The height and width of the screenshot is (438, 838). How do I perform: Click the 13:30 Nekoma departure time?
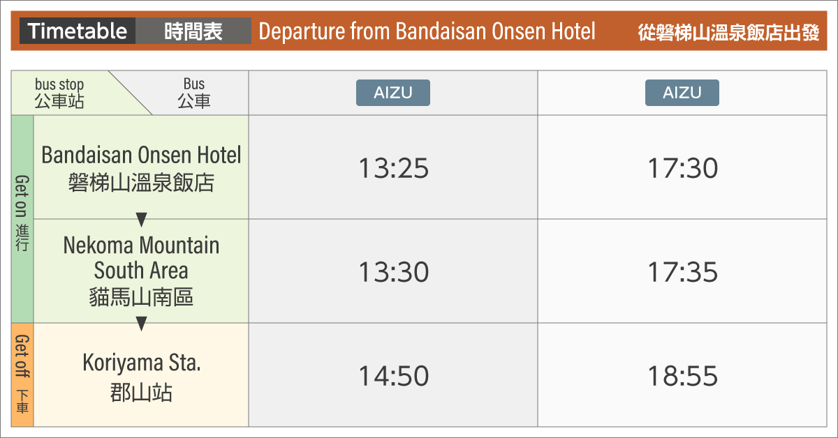coord(393,272)
